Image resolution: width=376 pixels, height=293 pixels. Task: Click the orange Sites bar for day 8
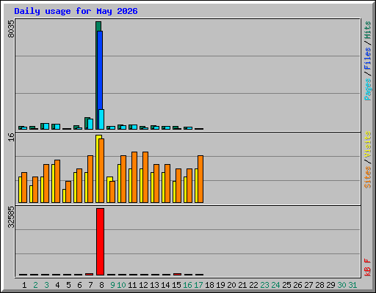(x=101, y=171)
